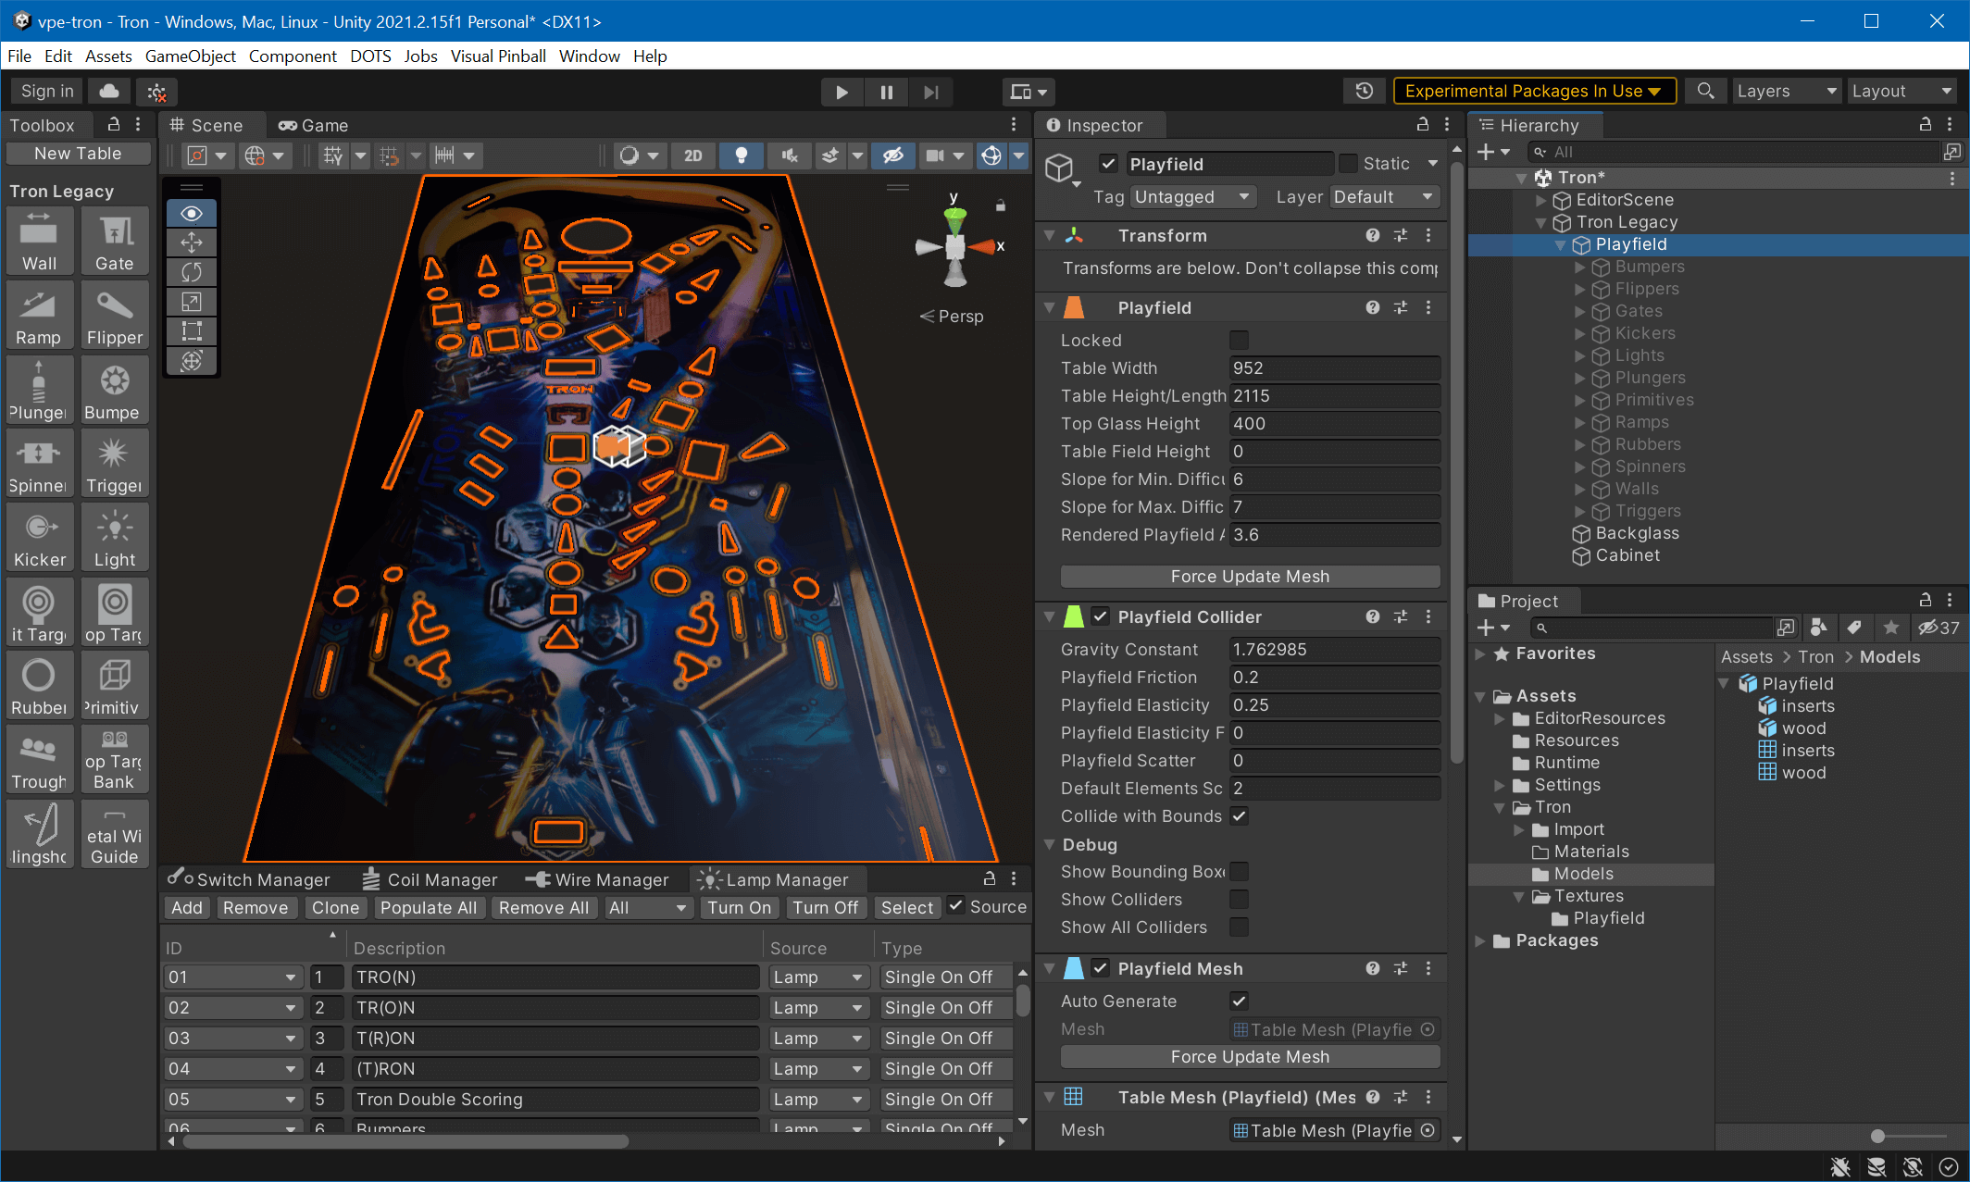
Task: Pick the Ramp toolbox item
Action: point(39,316)
